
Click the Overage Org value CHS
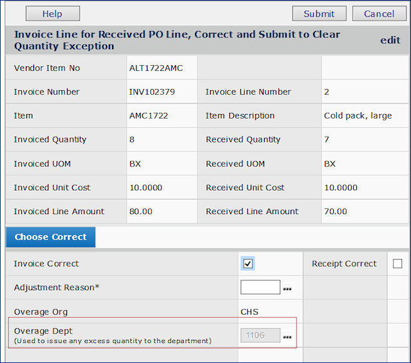(249, 312)
